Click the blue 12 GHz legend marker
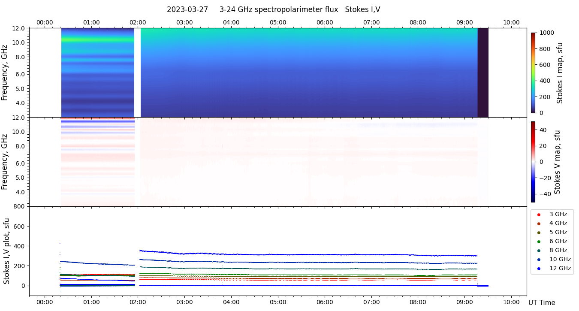Viewport: 579px width, 311px height. [539, 269]
